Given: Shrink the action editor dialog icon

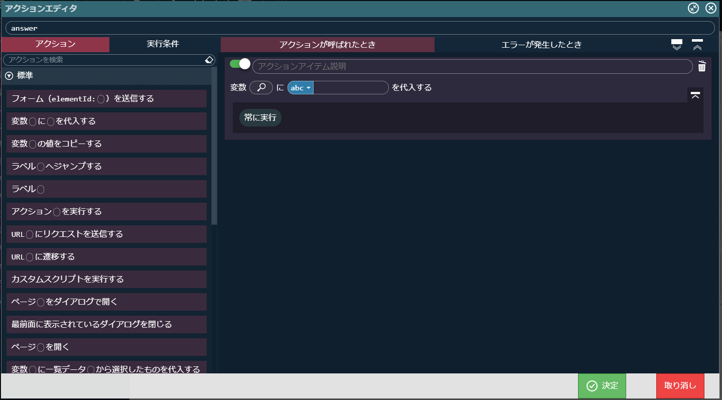Looking at the screenshot, I should 693,8.
